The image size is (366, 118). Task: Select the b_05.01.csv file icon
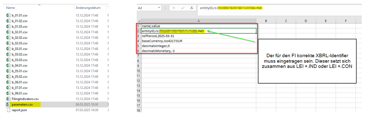[8, 71]
